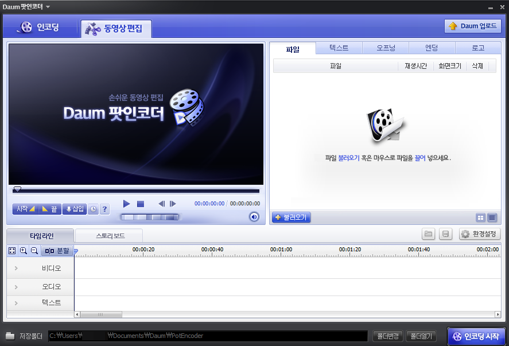
Task: Click the 불러오기 load button
Action: click(291, 217)
